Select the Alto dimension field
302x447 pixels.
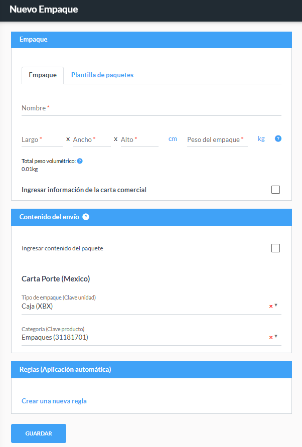(139, 139)
